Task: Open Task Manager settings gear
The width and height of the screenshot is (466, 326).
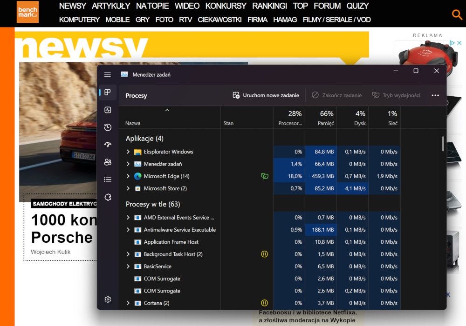Action: point(108,299)
